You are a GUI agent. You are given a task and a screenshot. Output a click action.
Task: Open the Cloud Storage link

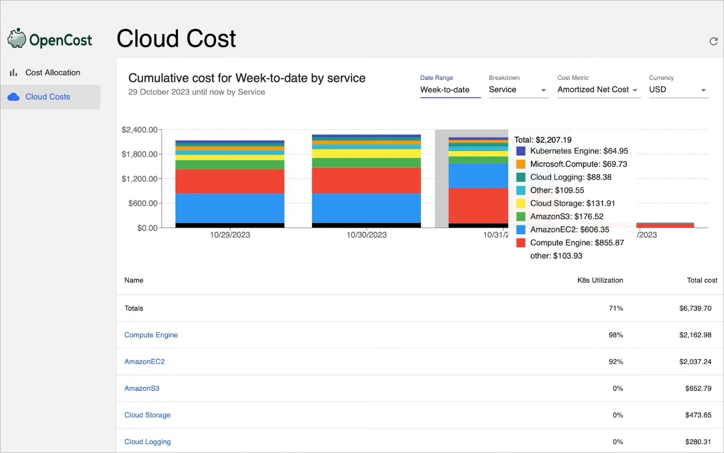pyautogui.click(x=147, y=415)
